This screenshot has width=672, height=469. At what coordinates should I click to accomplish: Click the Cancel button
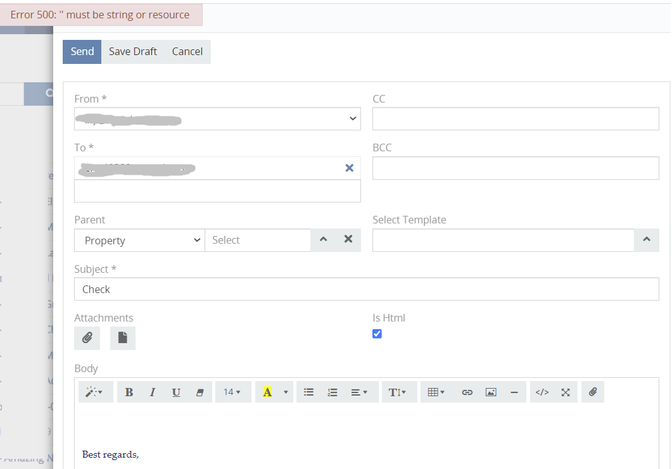pos(187,52)
